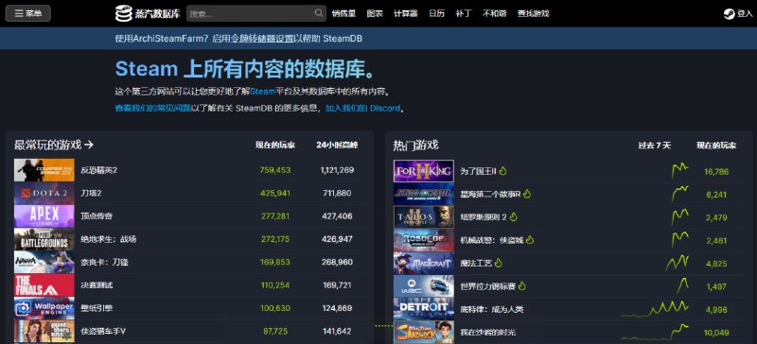Click the SteamDB database logo icon
Viewport: 757px width, 344px height.
coord(123,13)
